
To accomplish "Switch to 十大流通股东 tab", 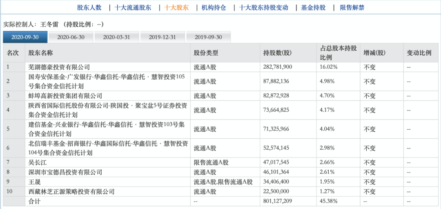I will (134, 7).
